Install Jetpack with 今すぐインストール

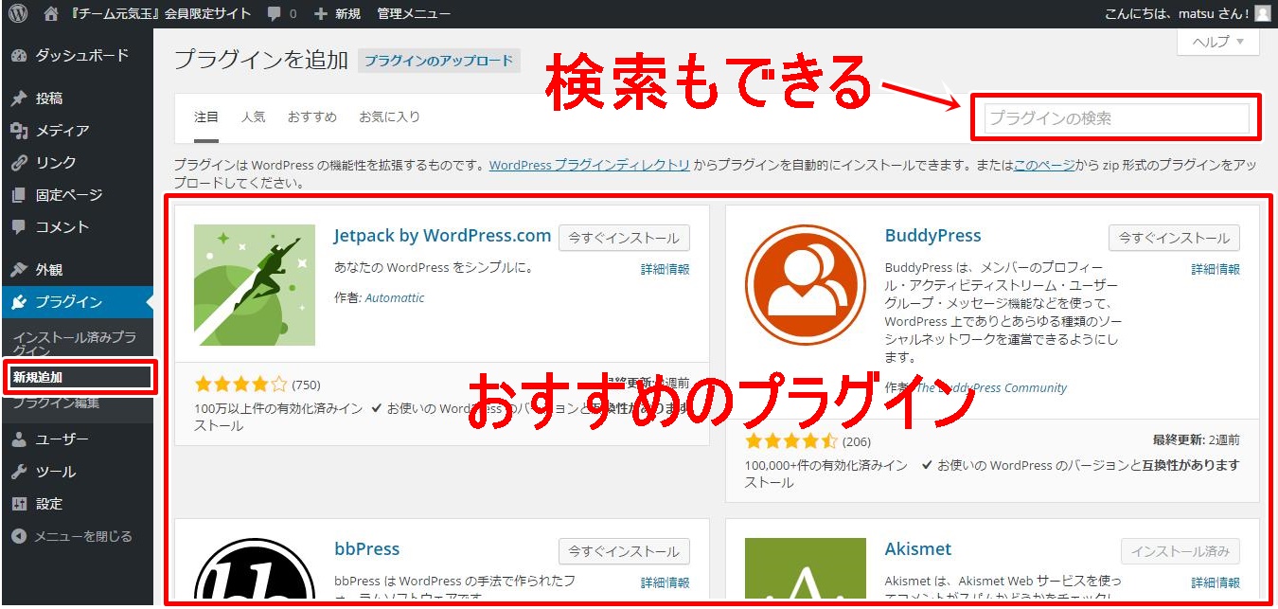click(x=624, y=238)
